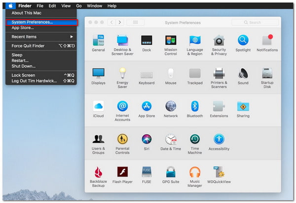Open the Siri preferences pane
Screen dimensions: 296x203
pos(147,142)
